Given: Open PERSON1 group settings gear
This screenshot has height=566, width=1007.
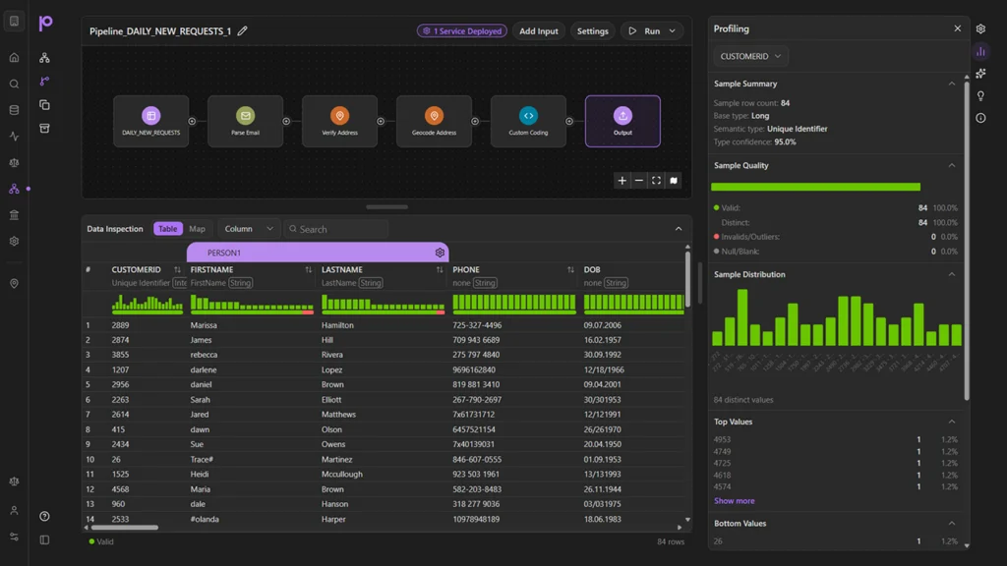Looking at the screenshot, I should point(440,253).
